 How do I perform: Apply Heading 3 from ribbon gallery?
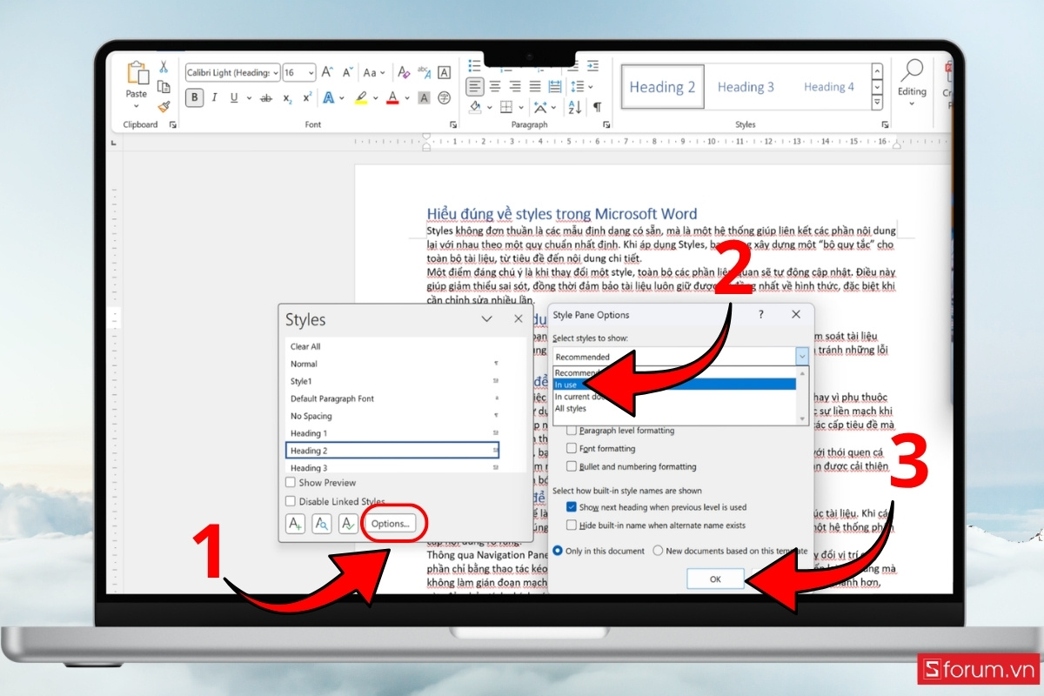pos(746,87)
